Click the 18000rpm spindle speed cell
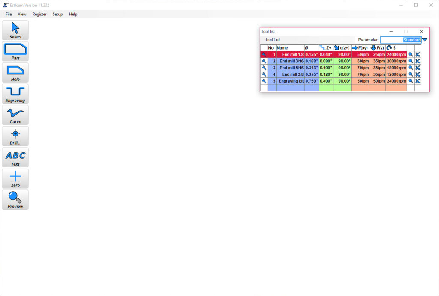The width and height of the screenshot is (439, 296). [396, 68]
